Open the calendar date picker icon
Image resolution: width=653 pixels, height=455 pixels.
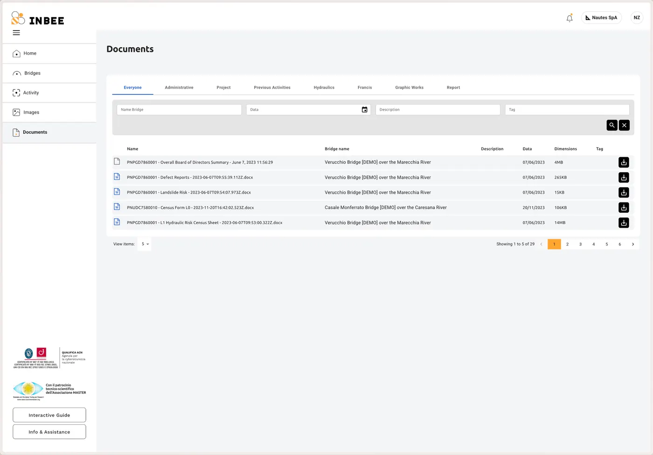point(365,110)
